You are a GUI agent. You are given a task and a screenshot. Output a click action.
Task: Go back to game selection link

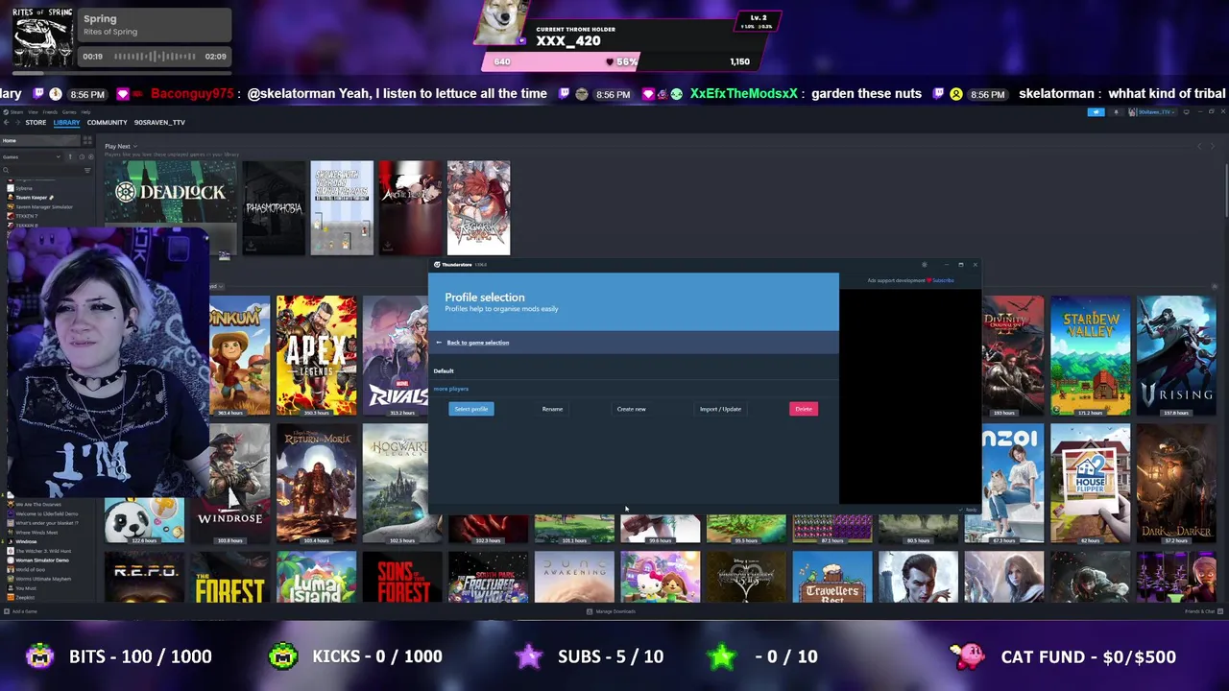477,343
